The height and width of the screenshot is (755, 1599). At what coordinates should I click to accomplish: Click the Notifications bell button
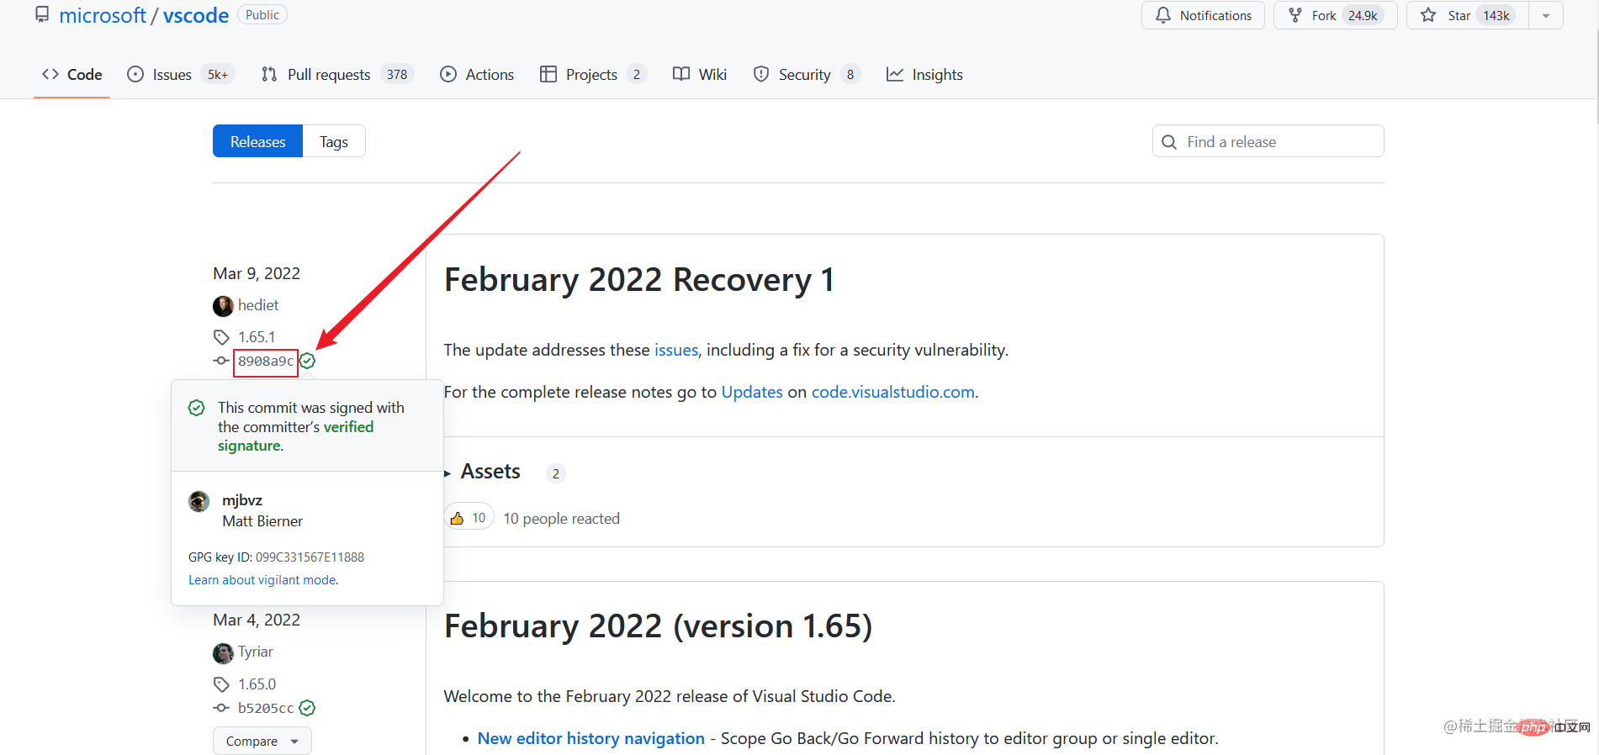[1203, 15]
